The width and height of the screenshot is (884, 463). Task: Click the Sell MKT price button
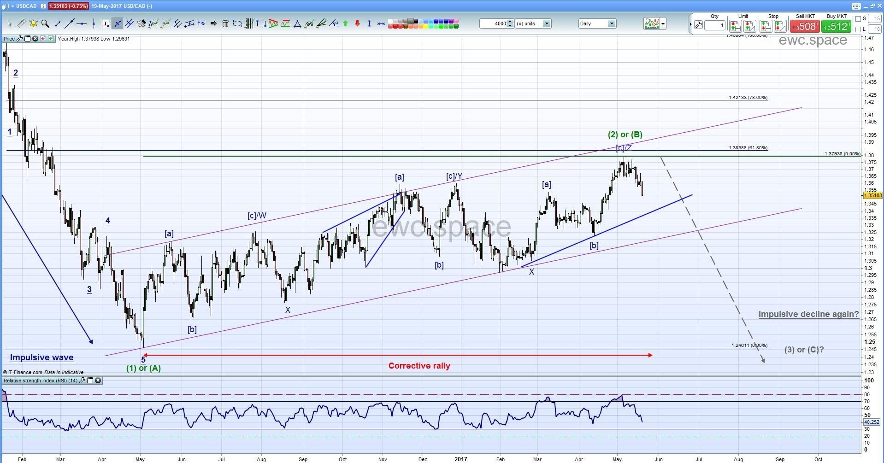click(x=804, y=26)
